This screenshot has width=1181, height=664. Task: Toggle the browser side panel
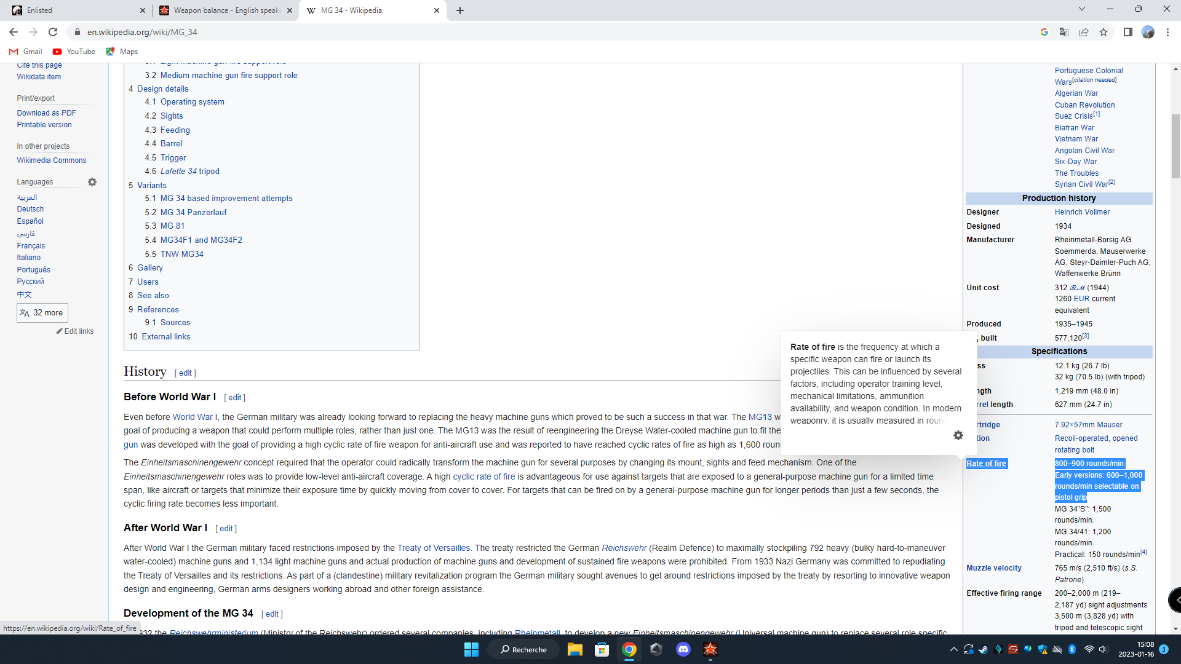(1128, 32)
